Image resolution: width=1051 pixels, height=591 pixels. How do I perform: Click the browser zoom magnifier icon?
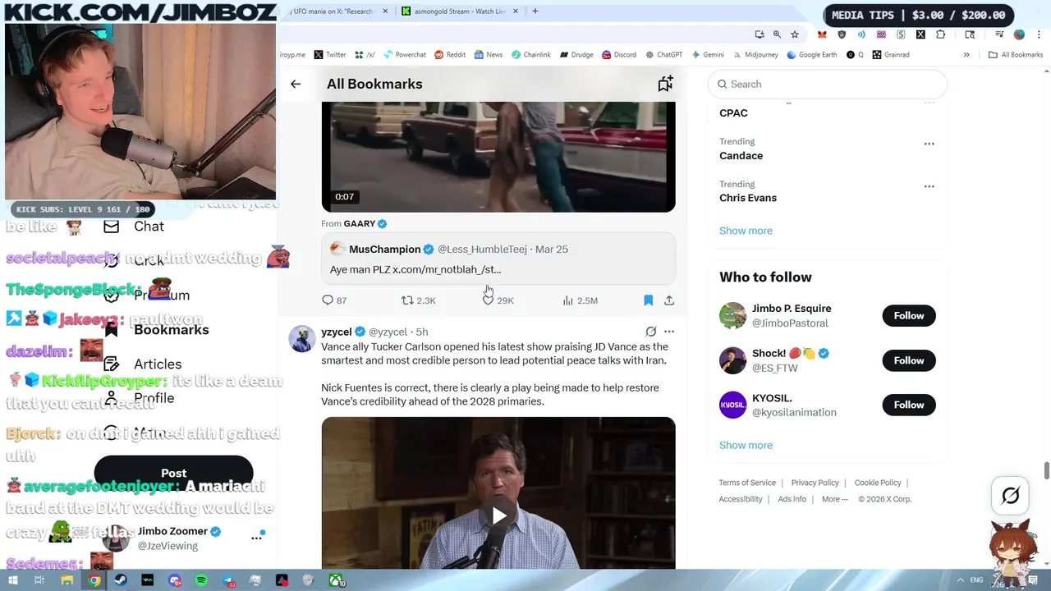tap(777, 34)
